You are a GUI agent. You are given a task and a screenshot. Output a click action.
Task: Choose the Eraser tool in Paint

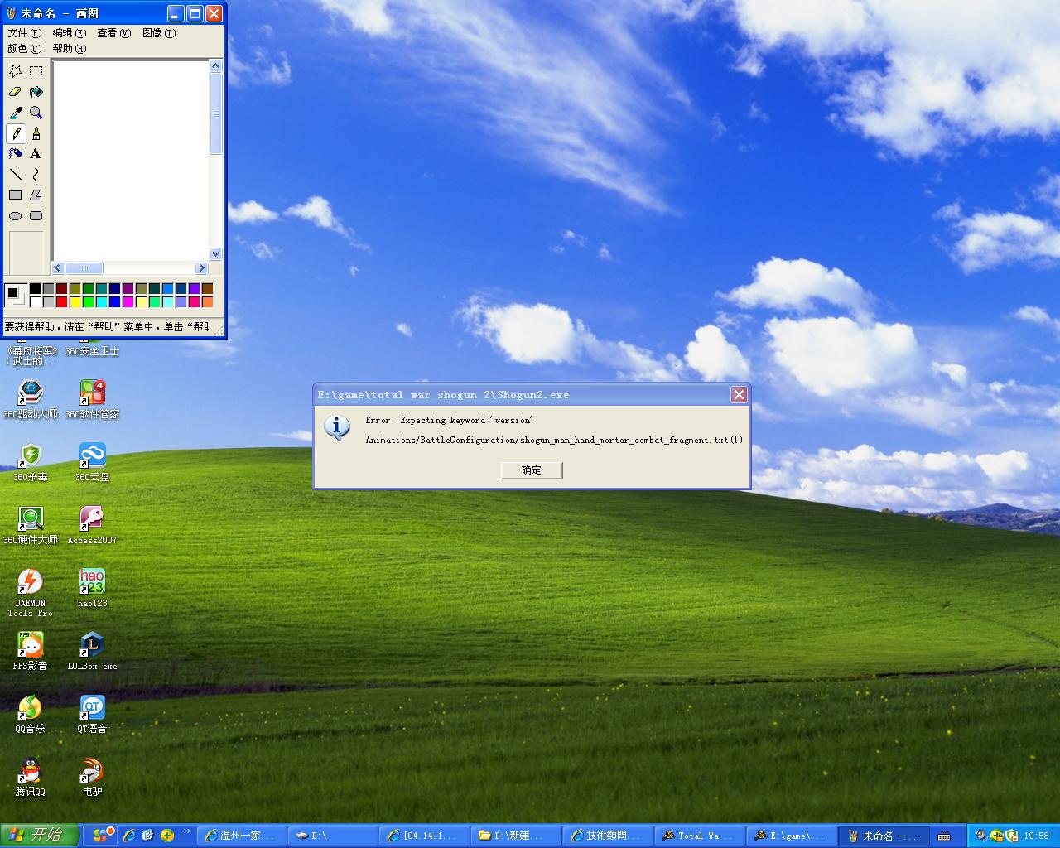tap(15, 92)
